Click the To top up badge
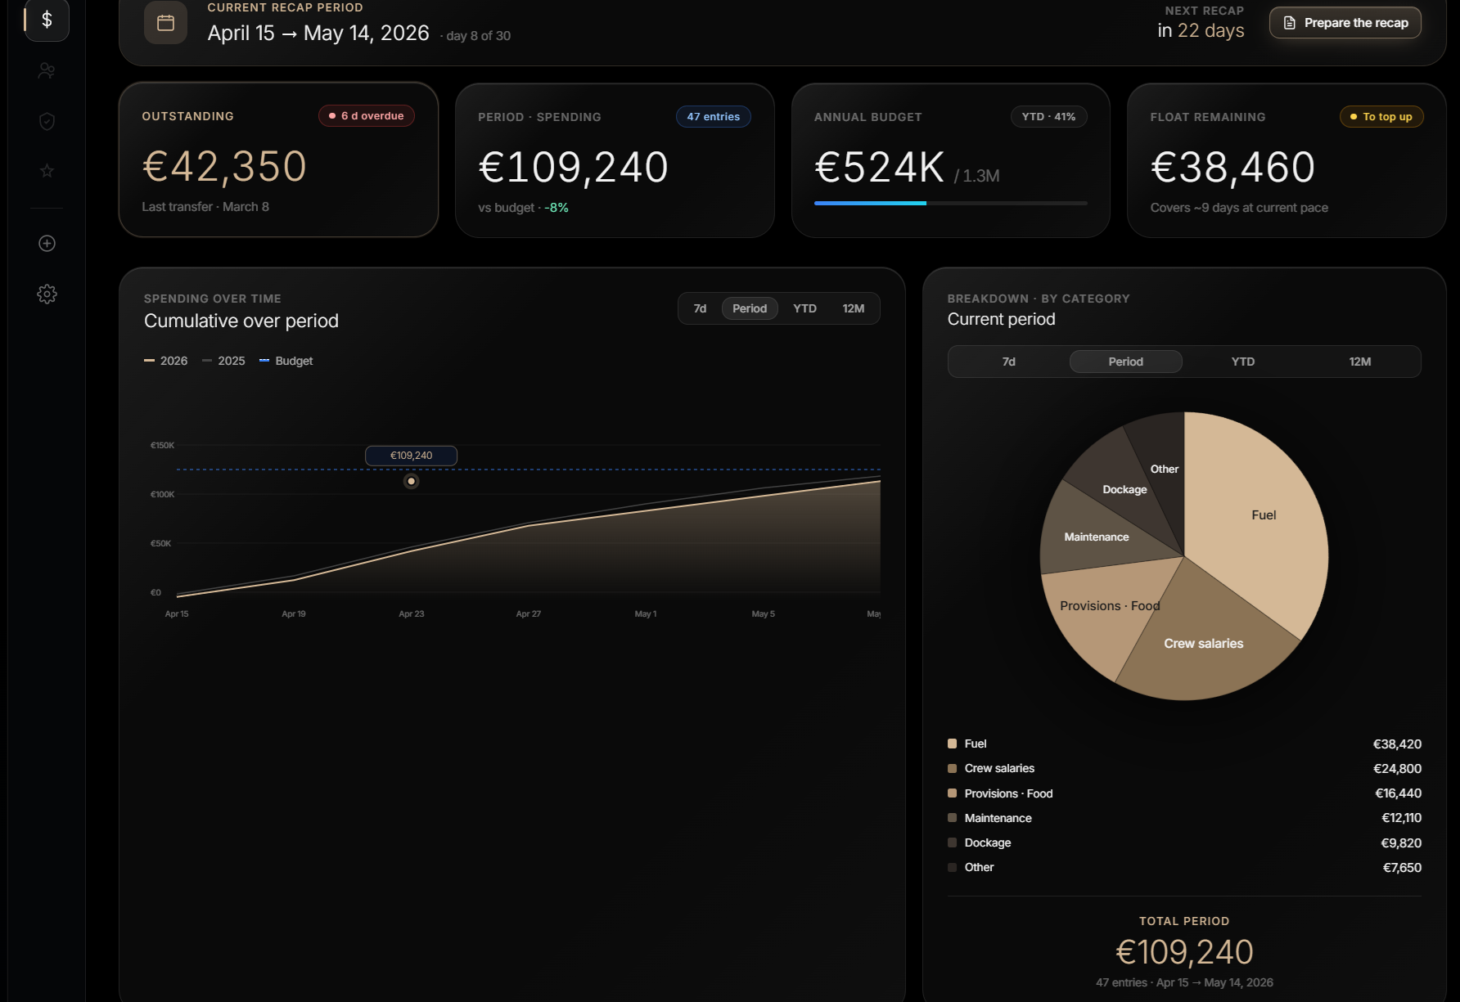Image resolution: width=1460 pixels, height=1002 pixels. [1381, 117]
